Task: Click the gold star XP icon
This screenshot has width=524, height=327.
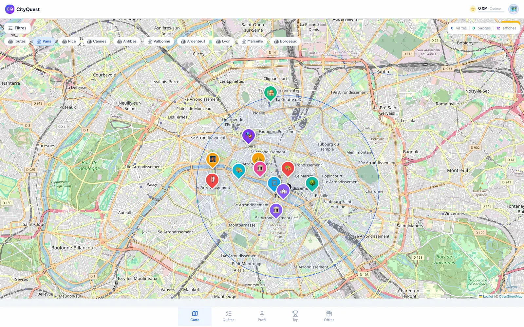Action: click(x=473, y=9)
